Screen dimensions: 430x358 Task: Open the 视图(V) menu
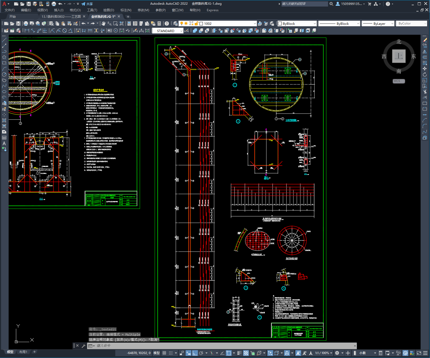(x=42, y=10)
